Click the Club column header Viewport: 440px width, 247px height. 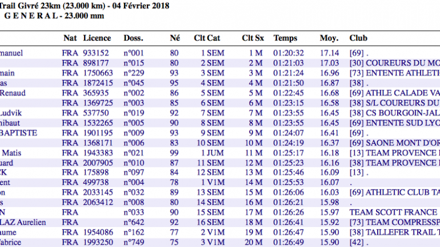tap(358, 38)
